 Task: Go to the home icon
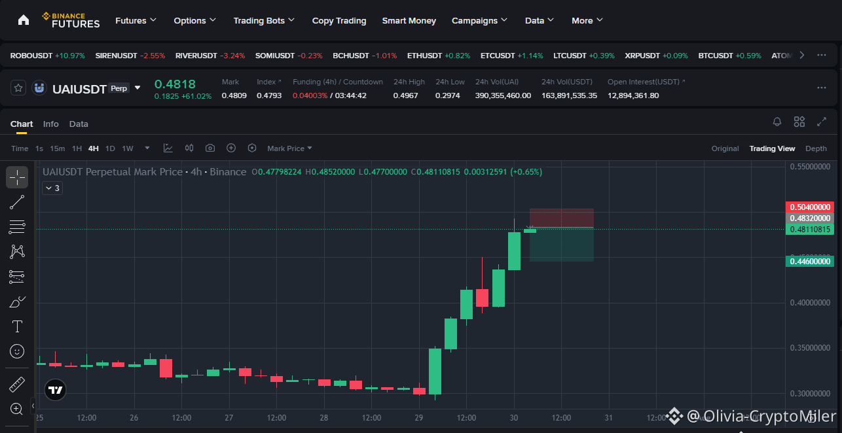[x=24, y=20]
